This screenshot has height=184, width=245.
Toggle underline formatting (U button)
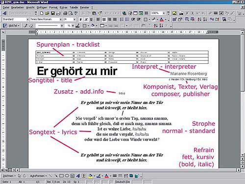(91, 20)
